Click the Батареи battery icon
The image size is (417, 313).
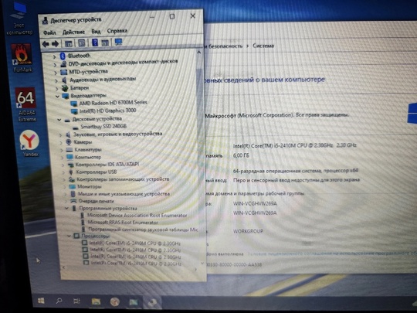click(65, 88)
